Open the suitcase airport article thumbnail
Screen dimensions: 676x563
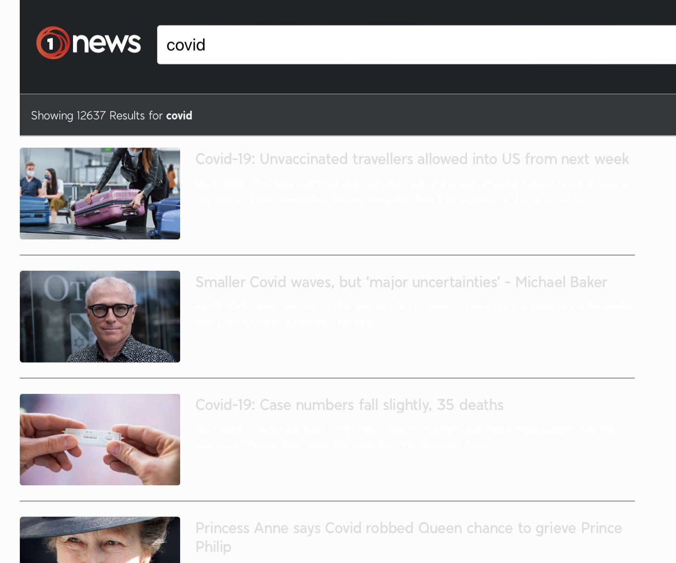[100, 193]
